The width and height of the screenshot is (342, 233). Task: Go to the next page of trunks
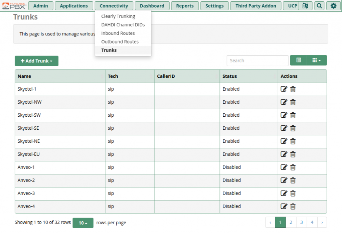[322, 222]
